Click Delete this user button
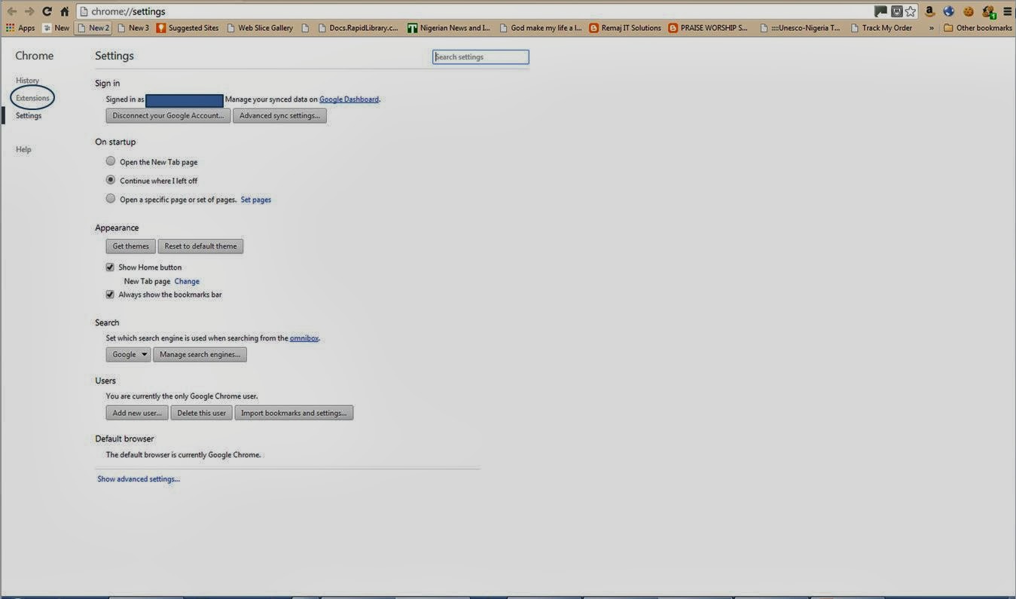Screen dimensions: 1016x599 click(201, 413)
